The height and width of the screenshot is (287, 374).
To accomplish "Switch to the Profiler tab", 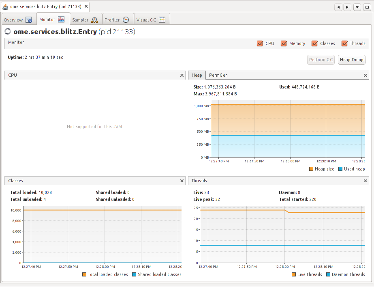I will [117, 20].
